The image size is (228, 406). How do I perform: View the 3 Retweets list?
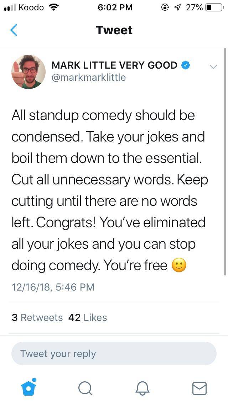(x=37, y=317)
